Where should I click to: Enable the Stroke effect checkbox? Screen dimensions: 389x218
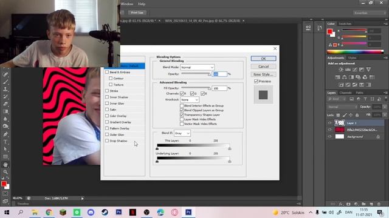click(x=107, y=91)
